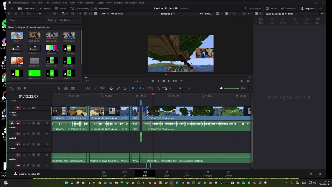Adjust the timeline zoom slider
The height and width of the screenshot is (187, 332).
pos(180,88)
